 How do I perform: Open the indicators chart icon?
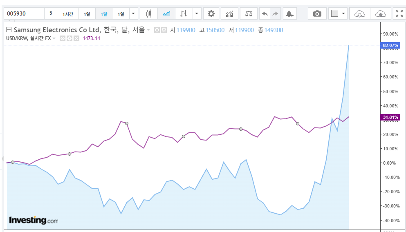(229, 13)
